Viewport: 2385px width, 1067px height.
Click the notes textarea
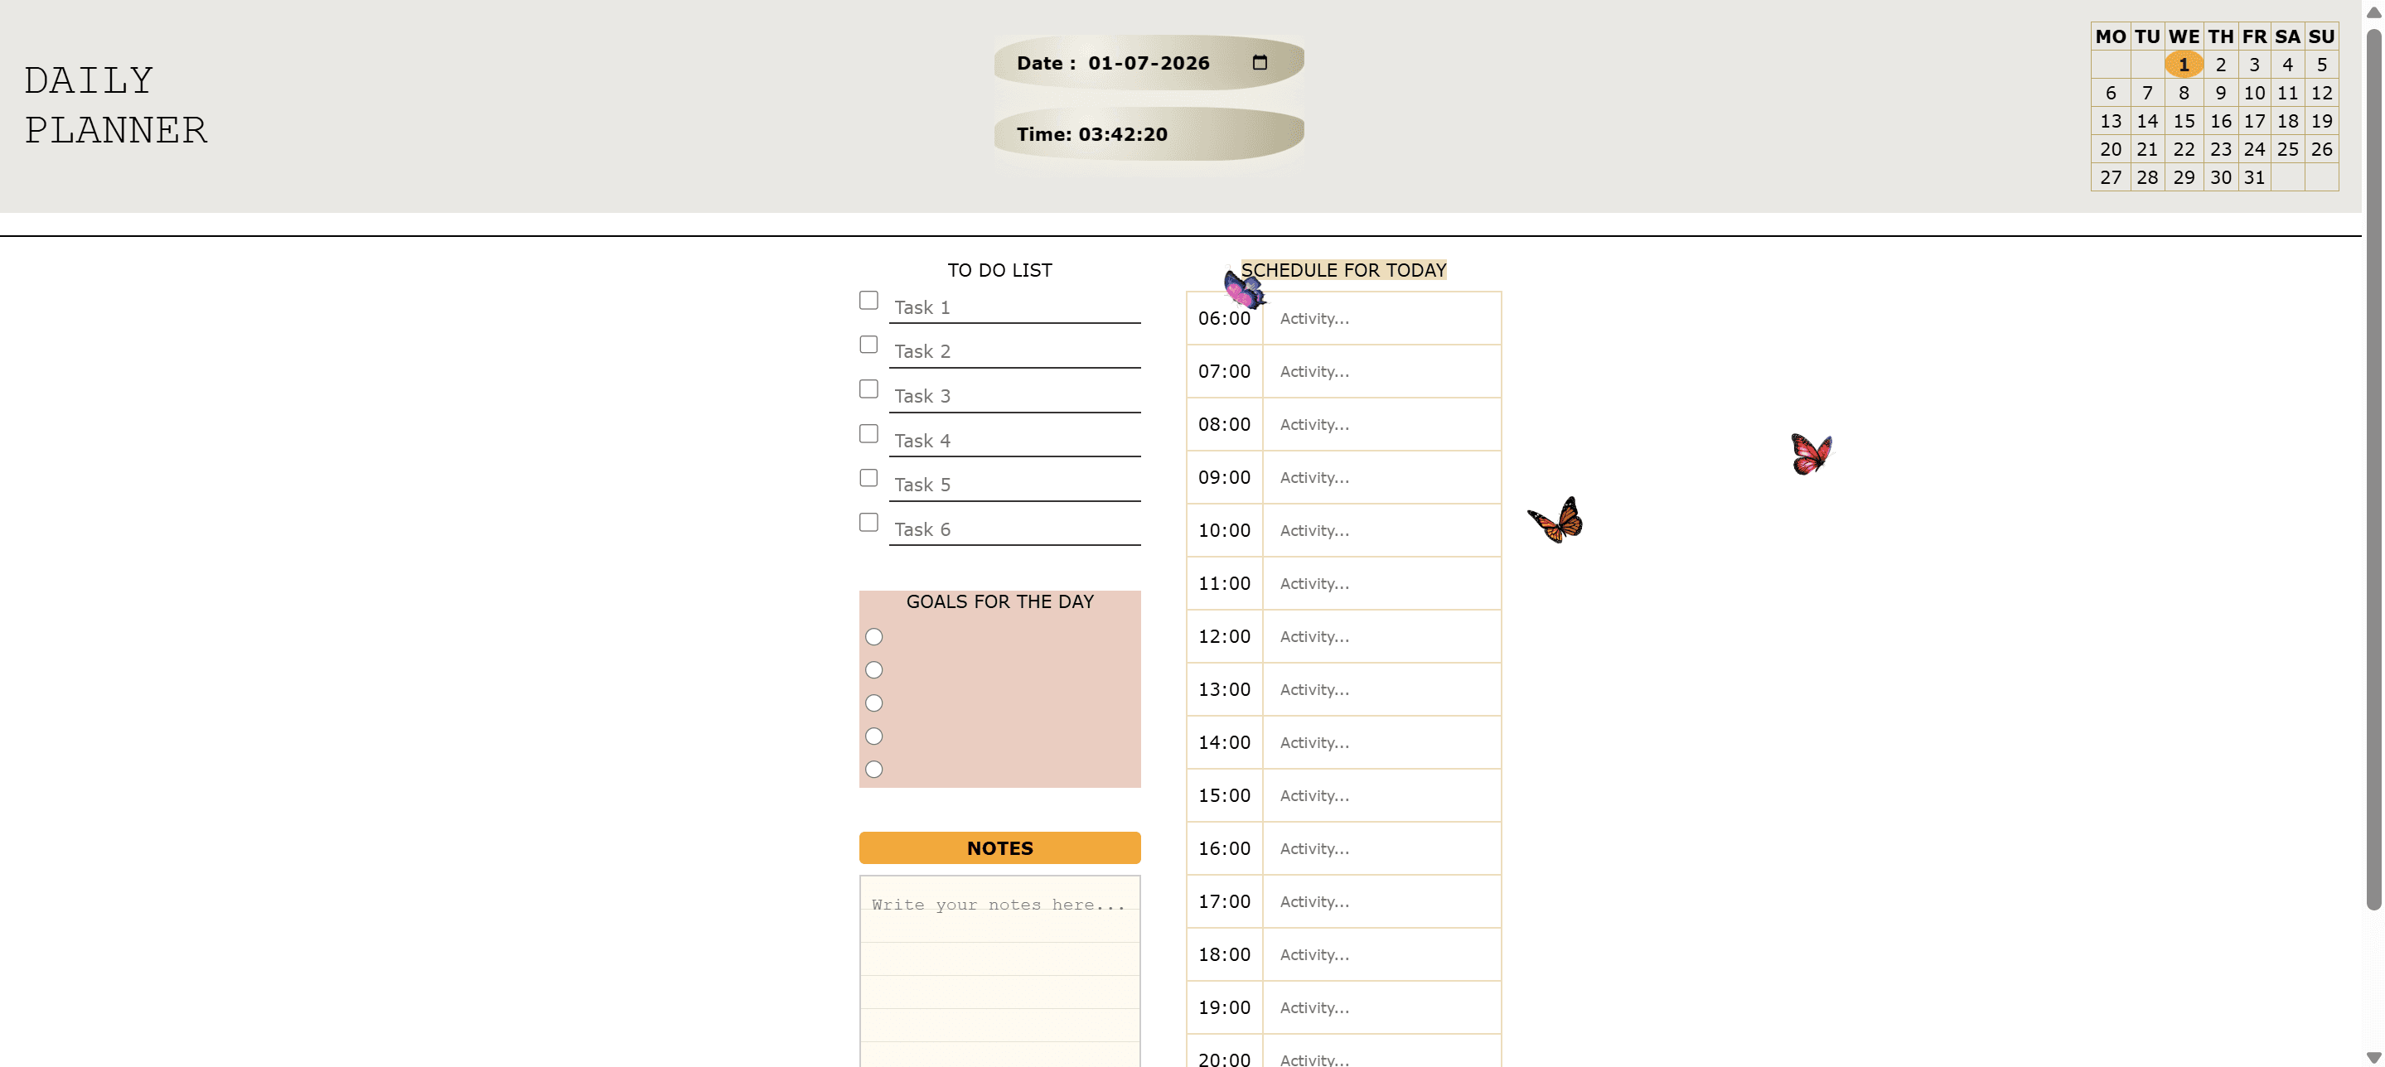click(x=1000, y=972)
